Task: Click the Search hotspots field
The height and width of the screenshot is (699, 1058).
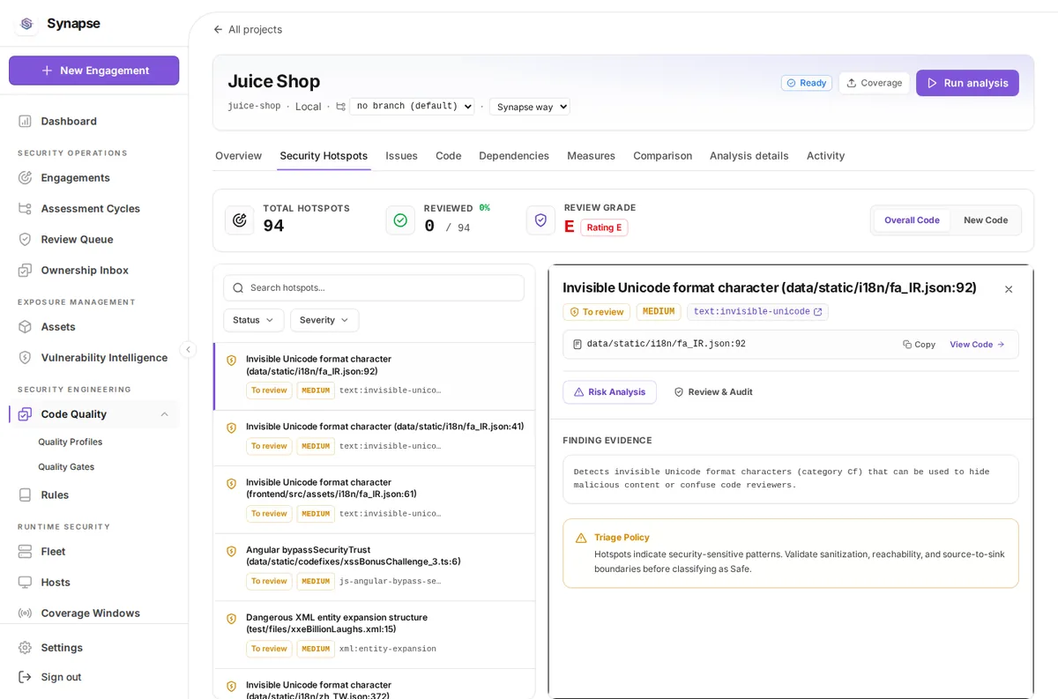Action: (x=374, y=287)
